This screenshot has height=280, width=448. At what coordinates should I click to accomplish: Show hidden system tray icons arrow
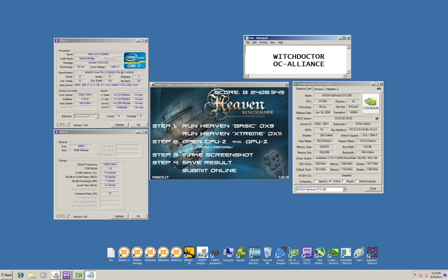(415, 275)
